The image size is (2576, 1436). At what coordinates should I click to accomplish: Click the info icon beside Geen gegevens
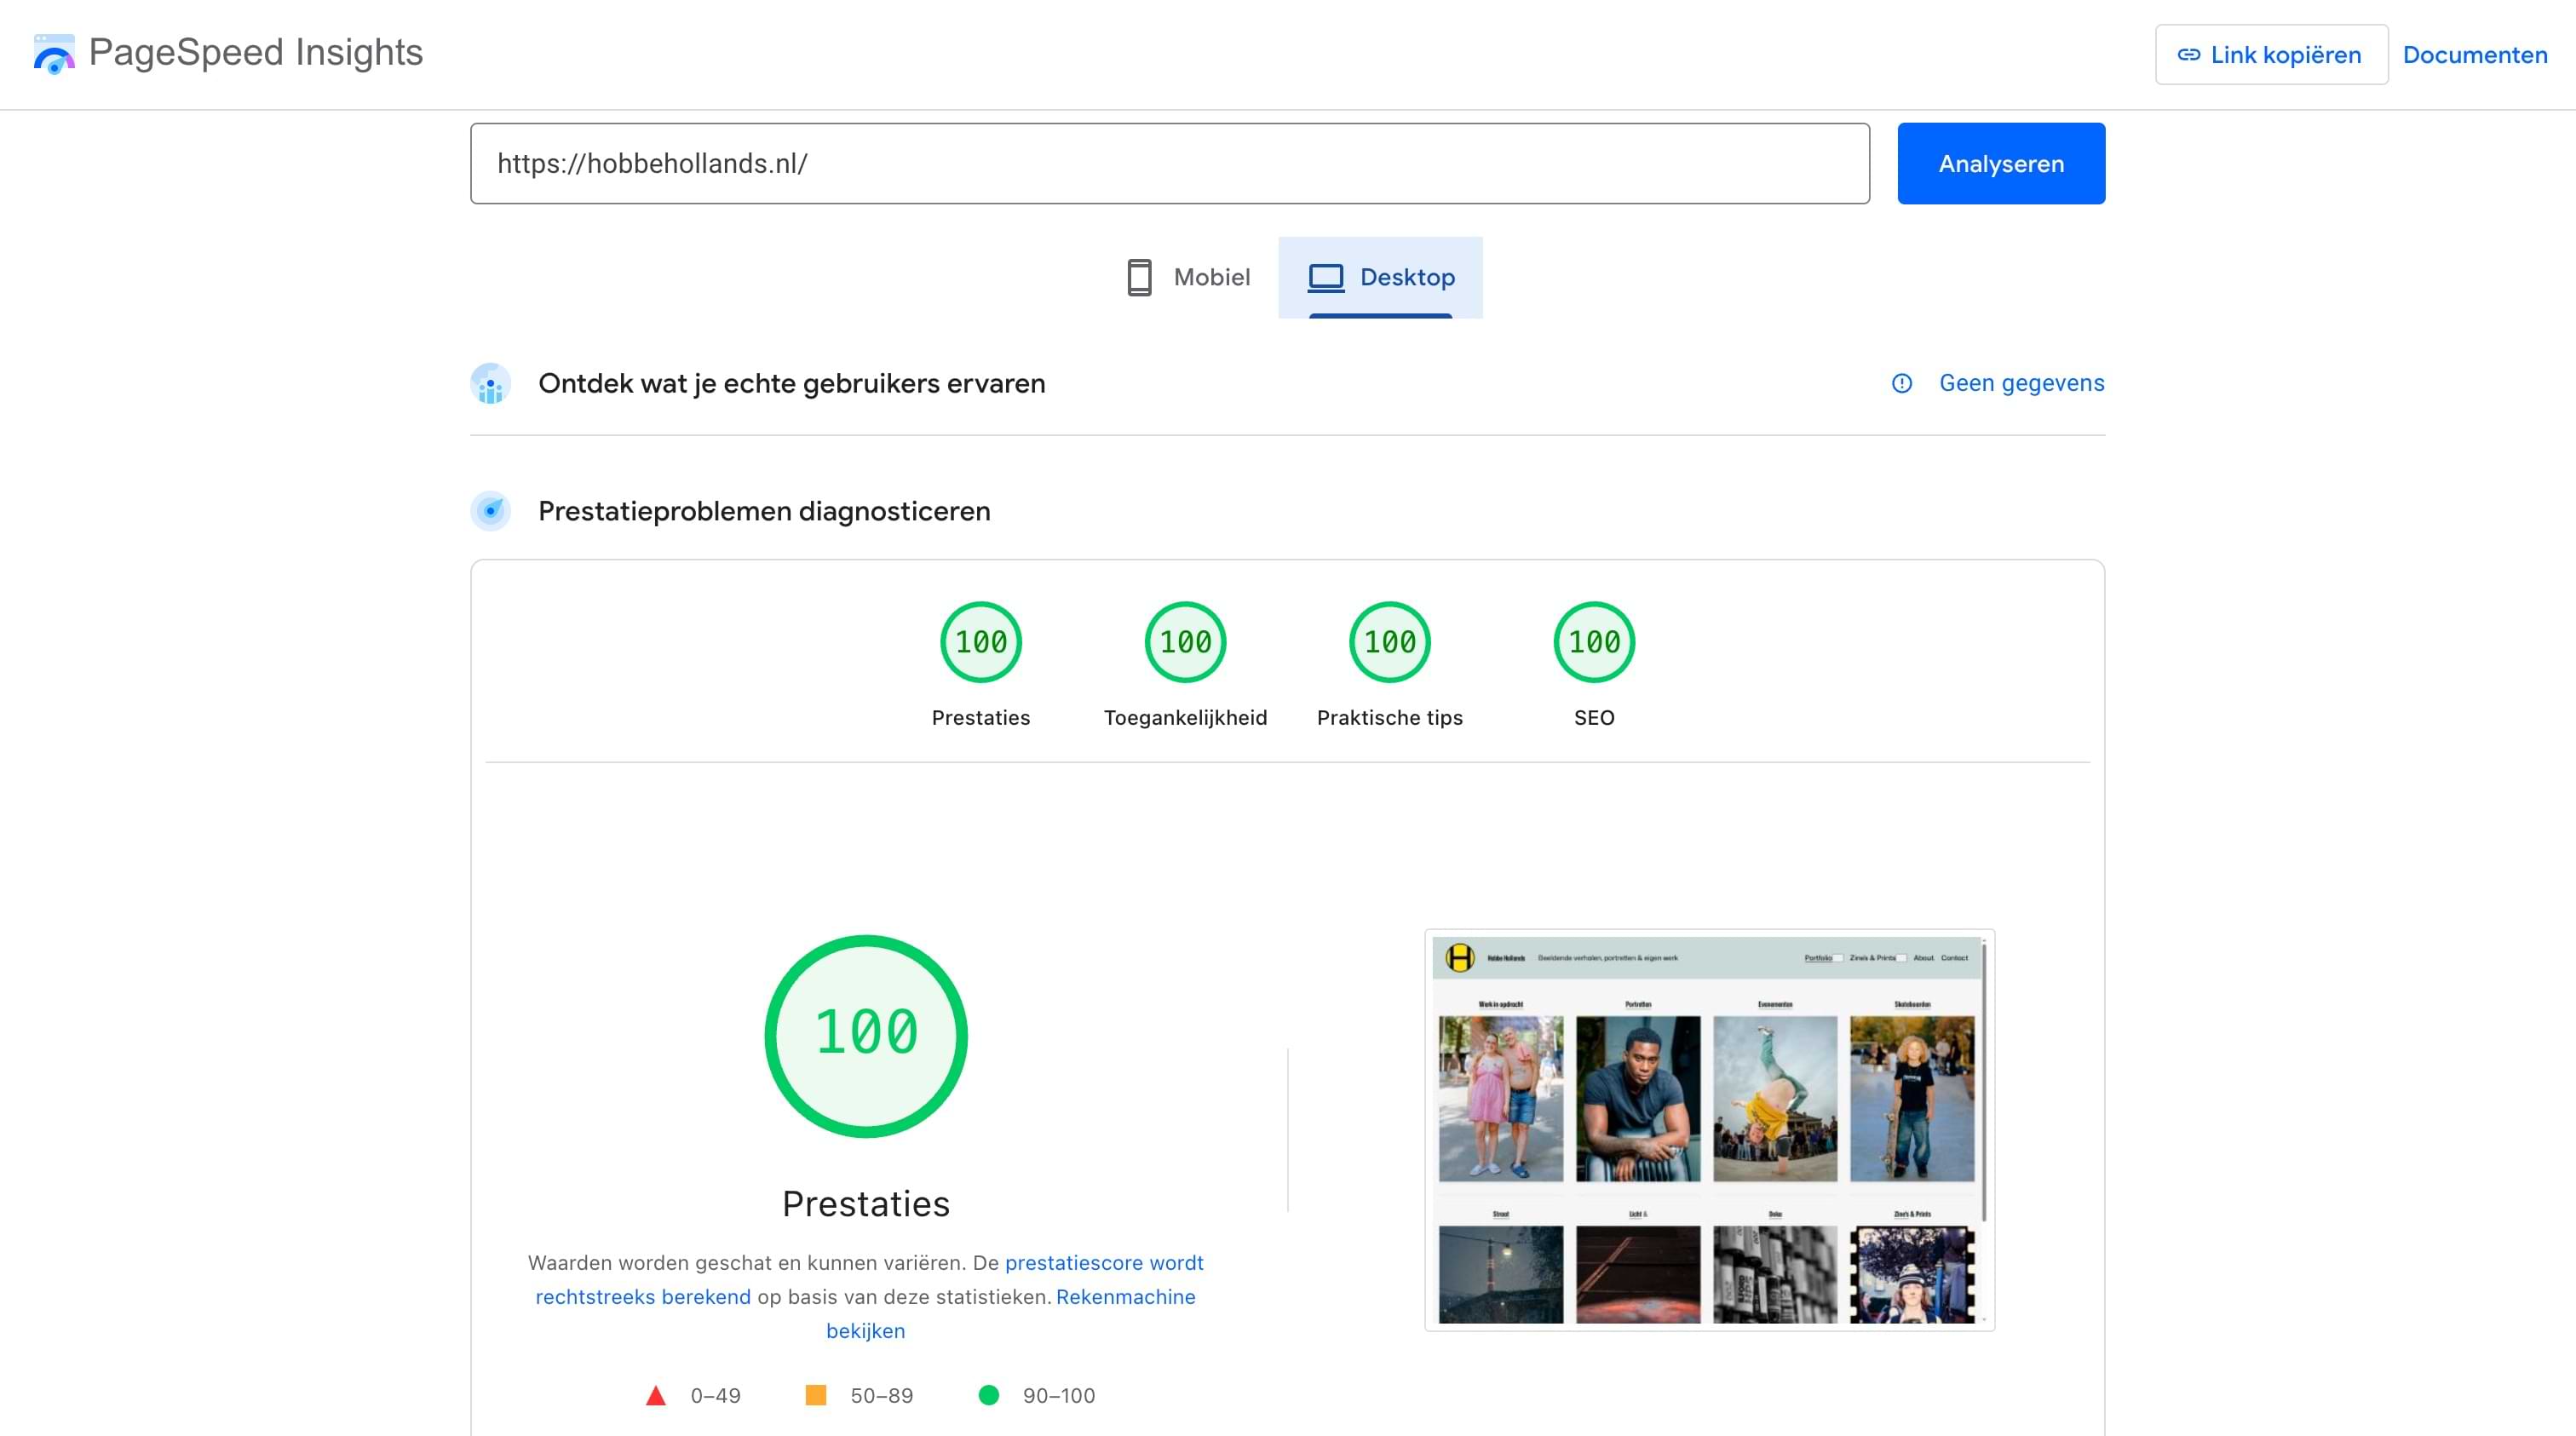(x=1902, y=384)
